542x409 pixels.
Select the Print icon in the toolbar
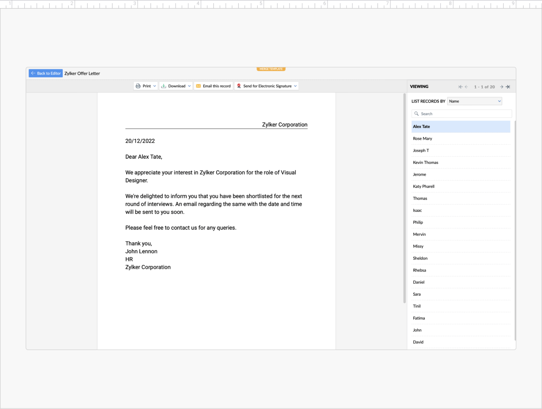(138, 86)
